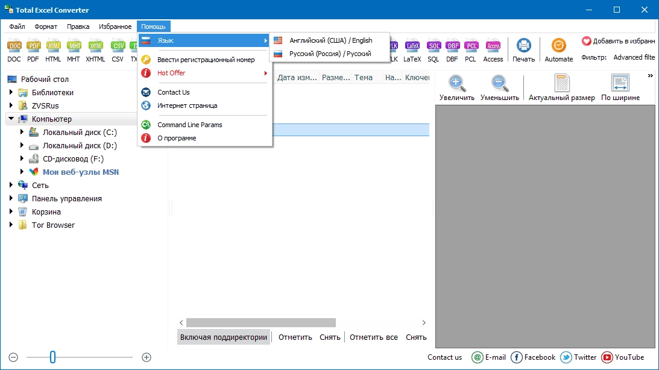This screenshot has height=370, width=659.
Task: Fit preview По ширине
Action: tap(620, 87)
